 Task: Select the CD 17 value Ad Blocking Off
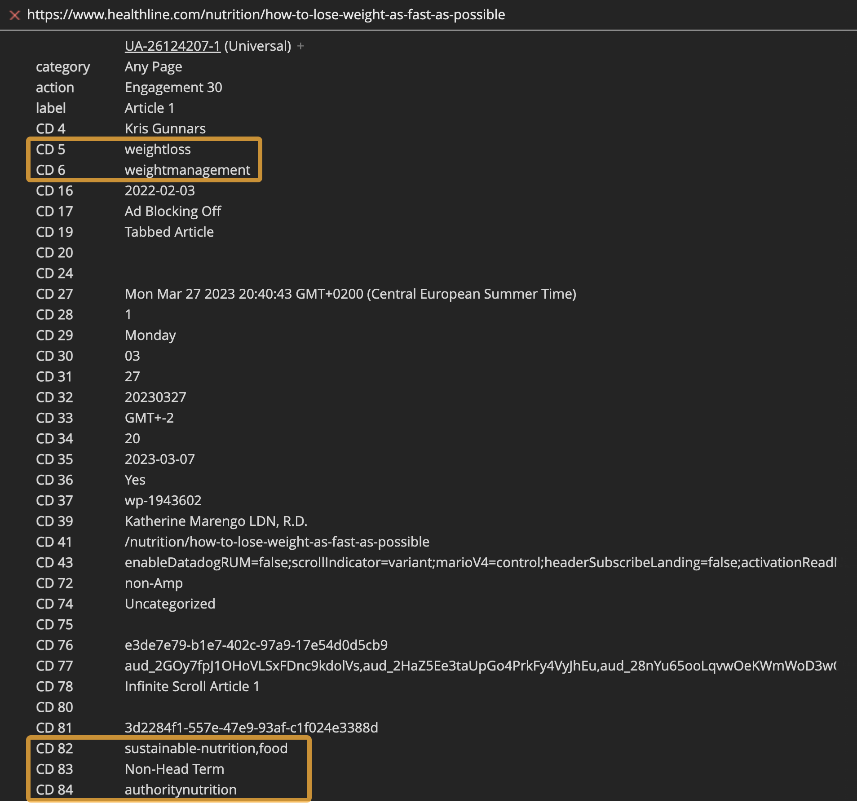[173, 211]
